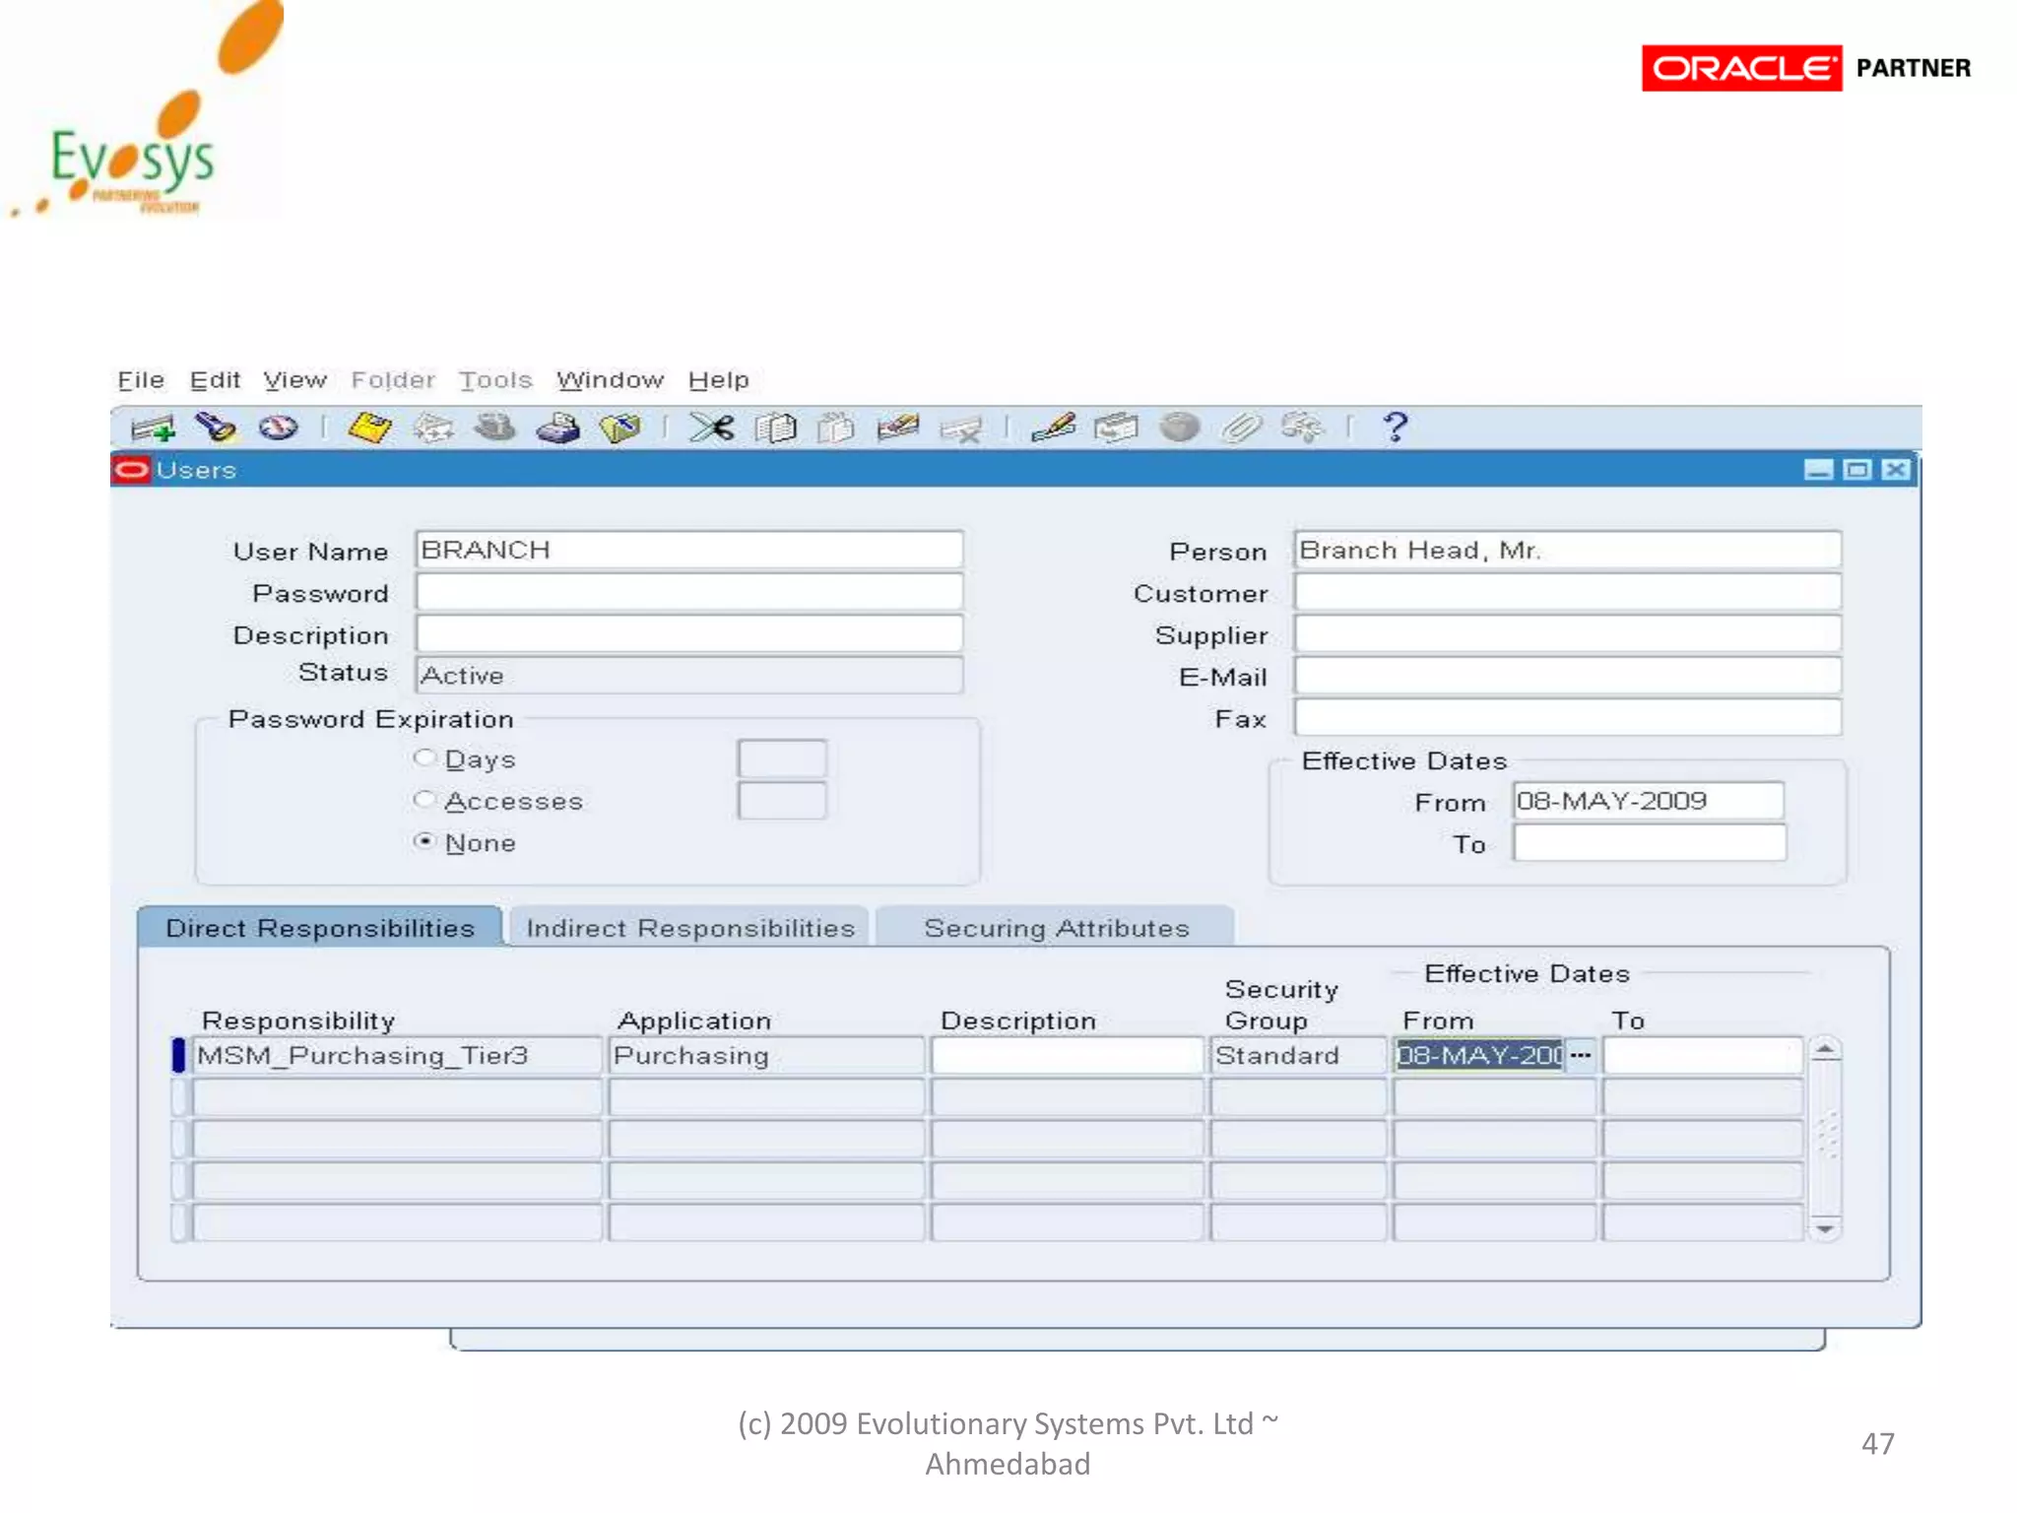The width and height of the screenshot is (2017, 1513).
Task: Switch to Securing Attributes tab
Action: [x=1057, y=928]
